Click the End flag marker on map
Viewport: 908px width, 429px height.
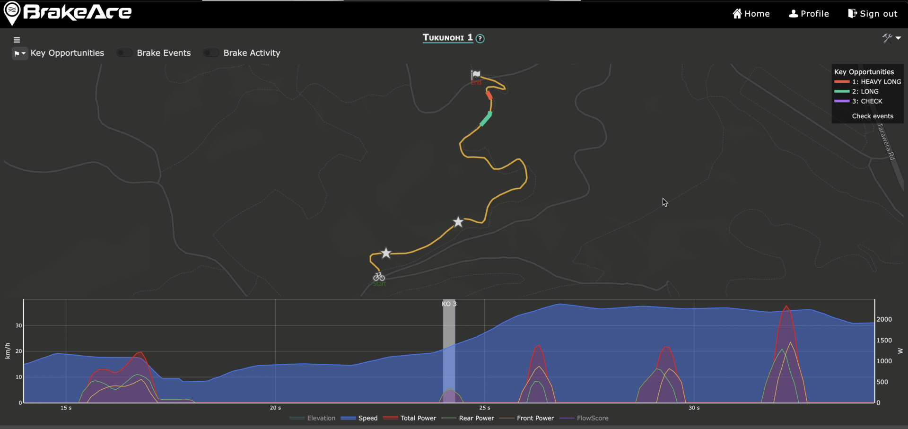pos(476,75)
